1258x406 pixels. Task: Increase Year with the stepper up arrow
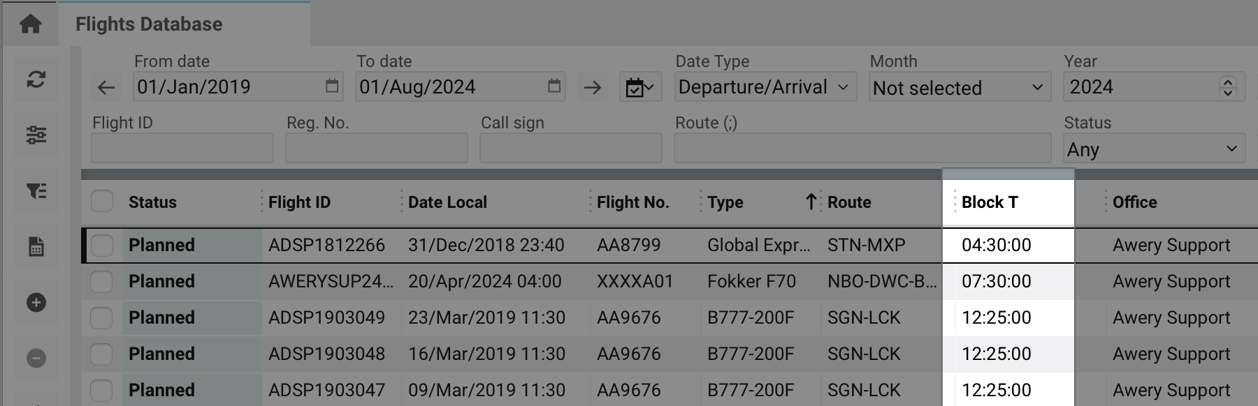1227,82
